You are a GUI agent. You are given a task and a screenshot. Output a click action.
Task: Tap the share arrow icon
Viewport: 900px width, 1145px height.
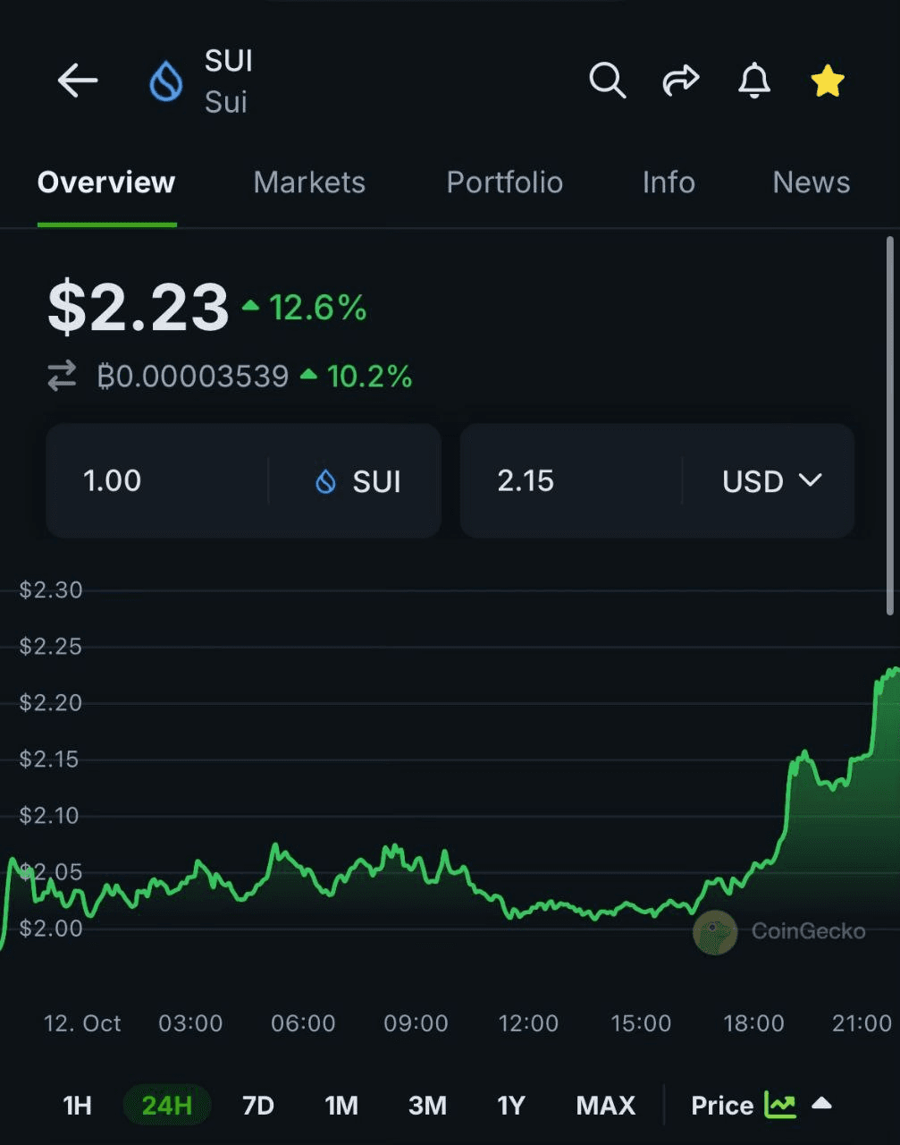(x=681, y=81)
